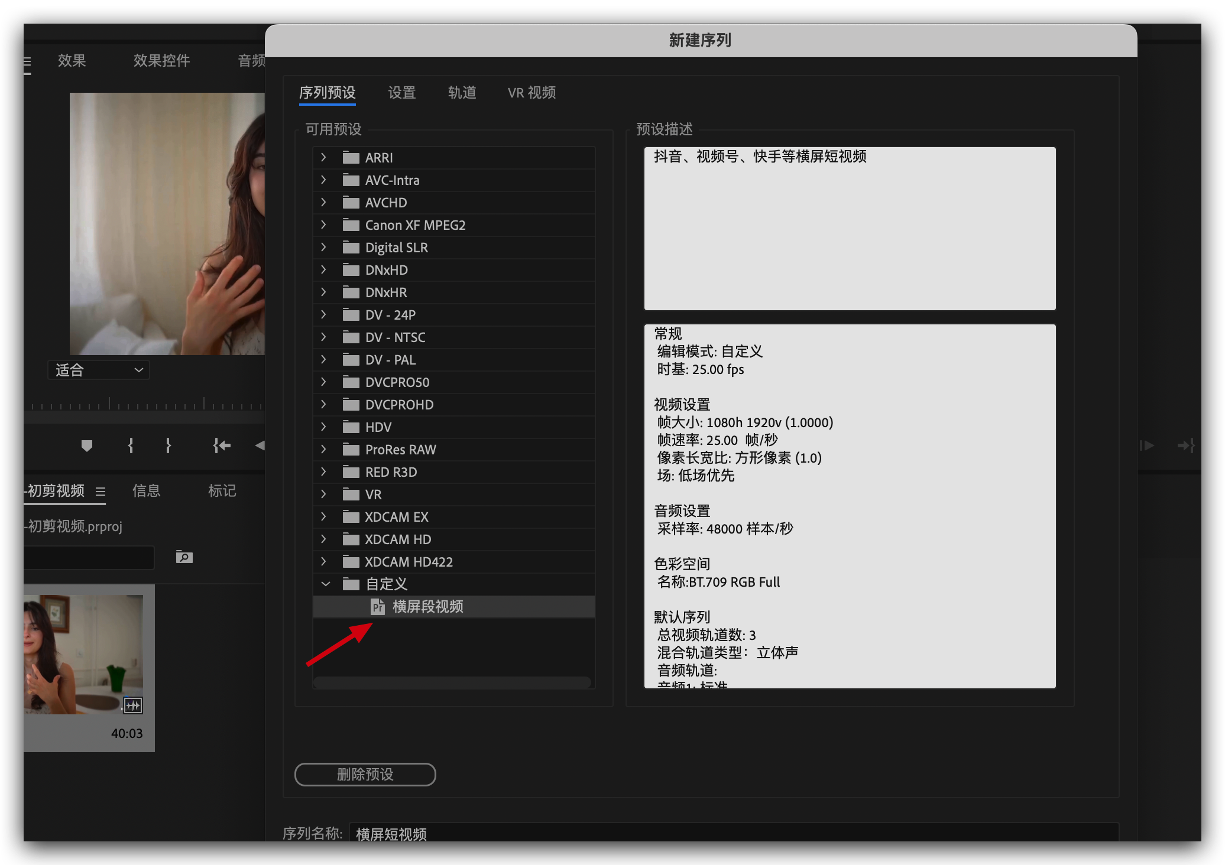Collapse the 自定义 preset folder
Screen dimensions: 1225x865
pyautogui.click(x=325, y=584)
